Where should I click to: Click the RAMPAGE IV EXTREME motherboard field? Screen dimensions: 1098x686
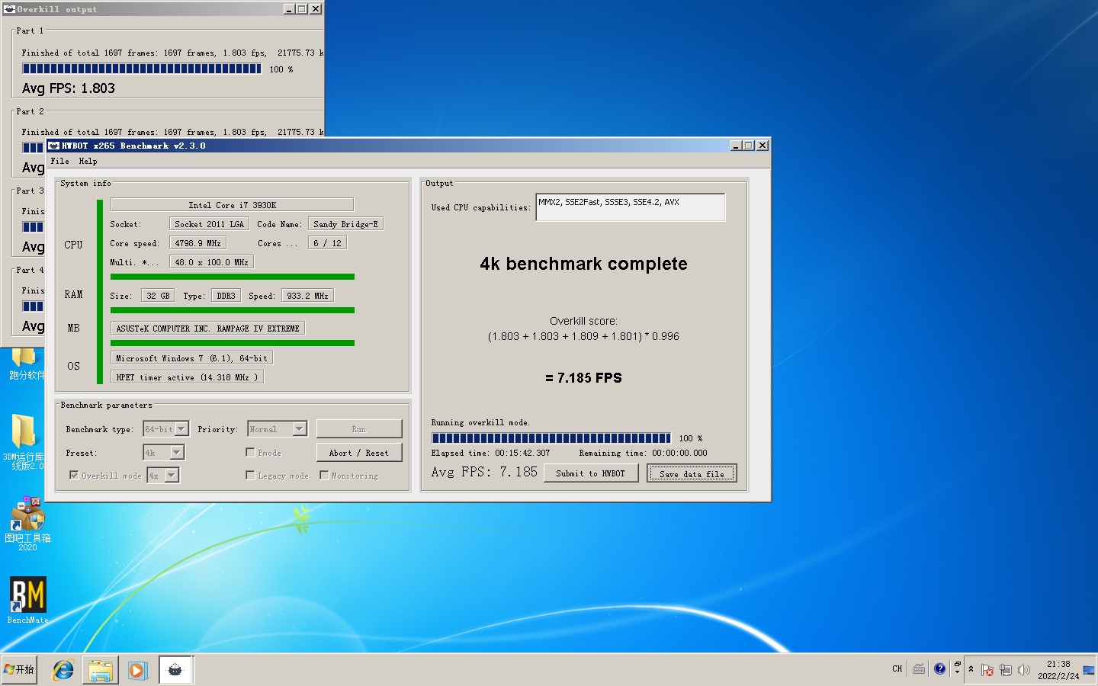click(x=207, y=329)
